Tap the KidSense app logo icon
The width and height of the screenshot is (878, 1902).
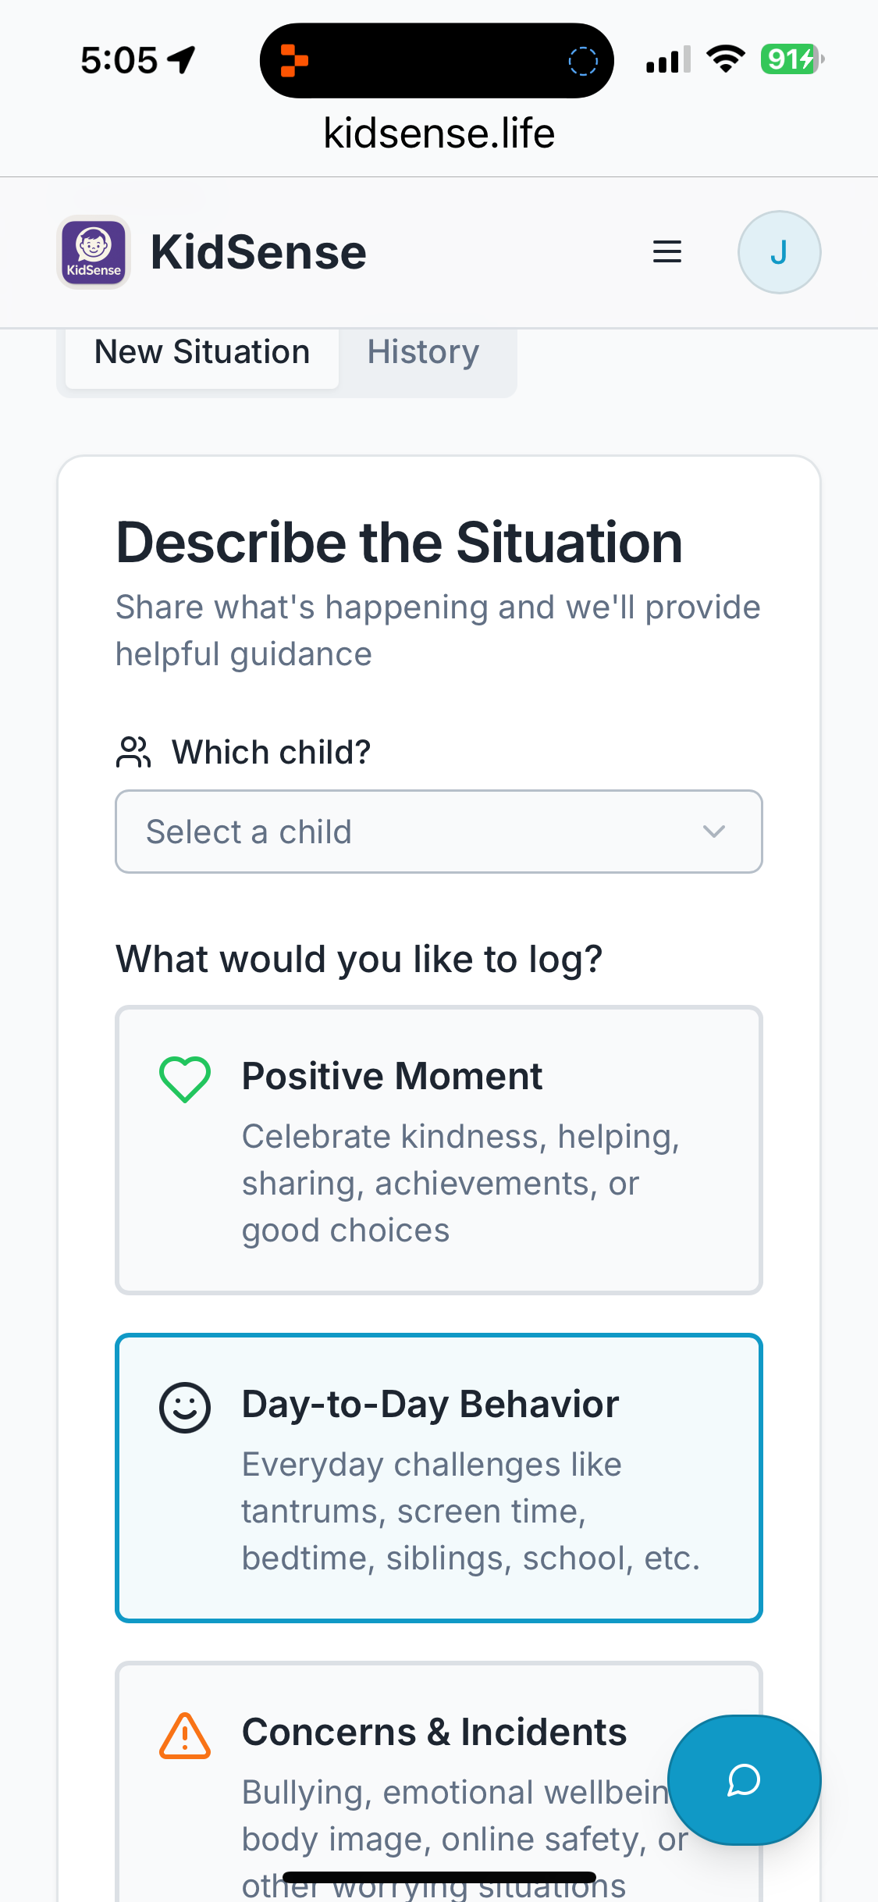[x=94, y=252]
